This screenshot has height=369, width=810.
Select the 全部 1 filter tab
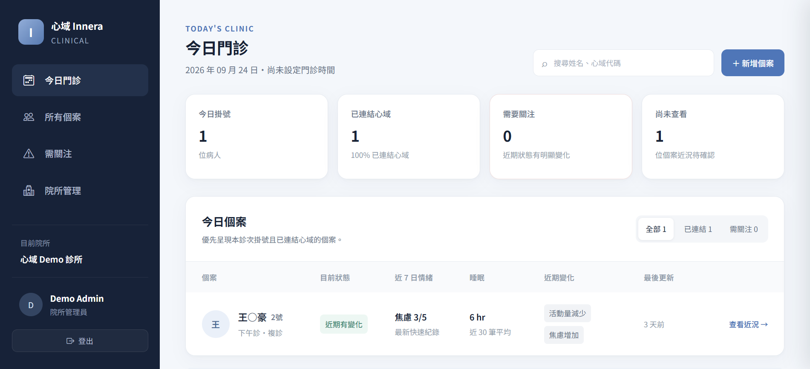coord(656,229)
